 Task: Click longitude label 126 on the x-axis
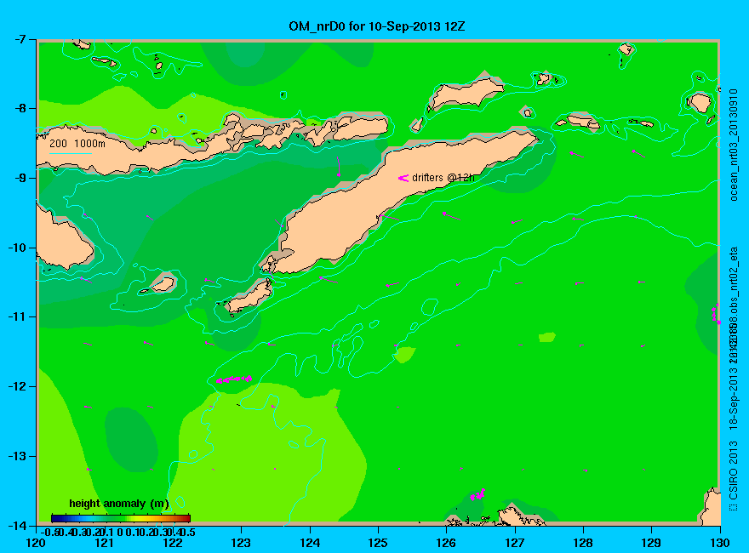pos(447,543)
